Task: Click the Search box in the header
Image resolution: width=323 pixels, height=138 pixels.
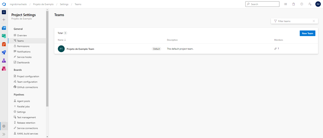Action: (262, 4)
